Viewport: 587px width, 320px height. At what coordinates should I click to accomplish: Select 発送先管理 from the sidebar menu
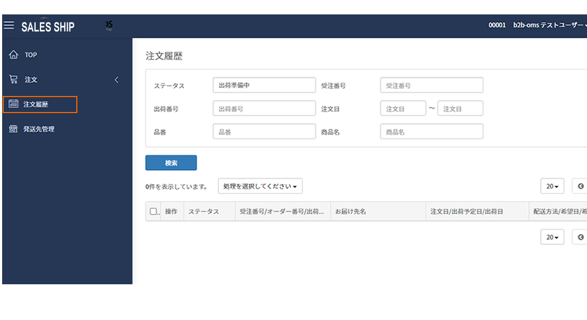[39, 129]
